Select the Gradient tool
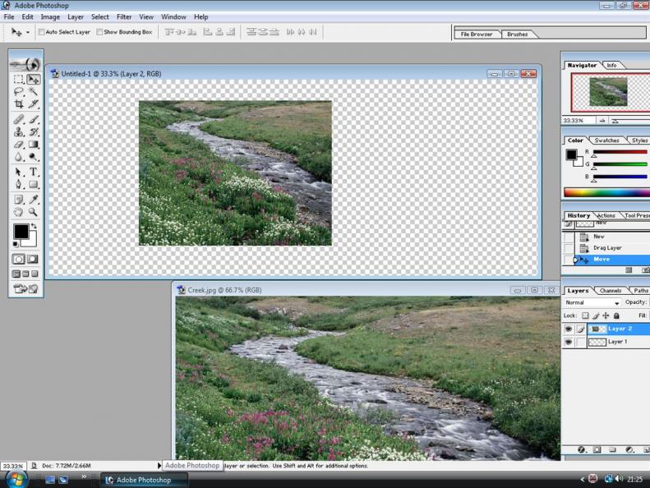 pyautogui.click(x=33, y=145)
